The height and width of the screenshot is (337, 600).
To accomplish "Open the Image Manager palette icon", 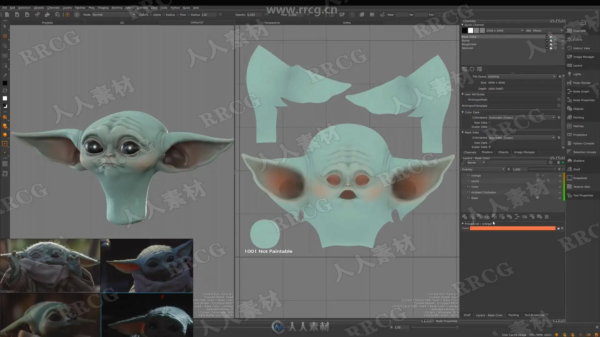I will [x=569, y=57].
